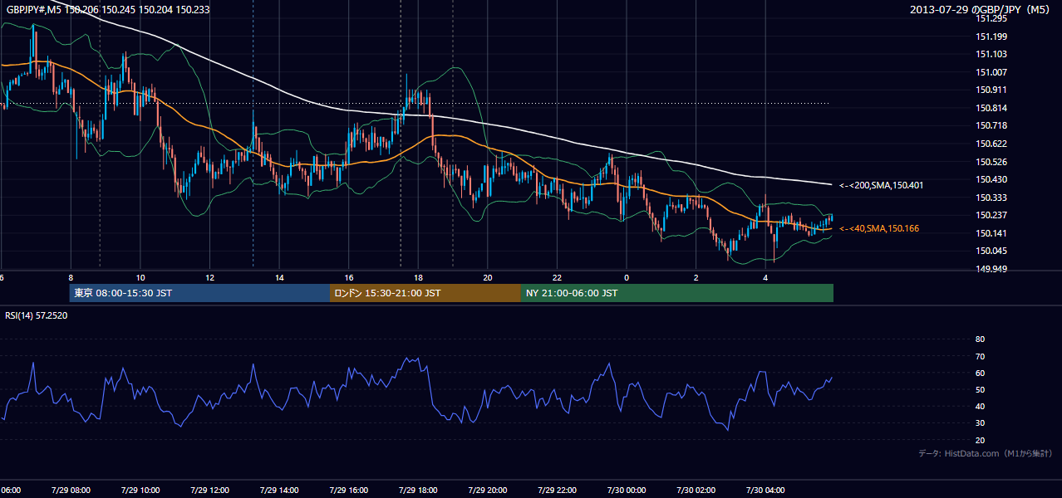Click price axis value 150.718
The image size is (1062, 498).
point(992,125)
